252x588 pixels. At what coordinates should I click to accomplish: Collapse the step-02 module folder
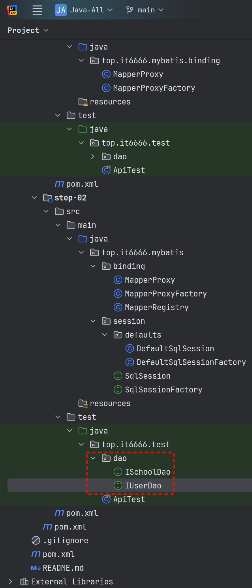(x=34, y=198)
